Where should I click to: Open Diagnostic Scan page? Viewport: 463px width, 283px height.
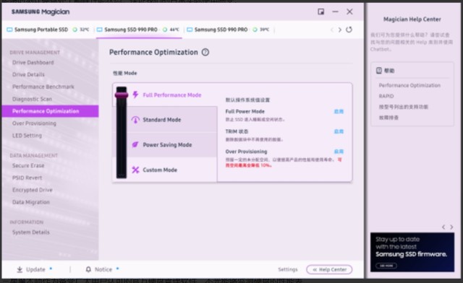pyautogui.click(x=32, y=99)
